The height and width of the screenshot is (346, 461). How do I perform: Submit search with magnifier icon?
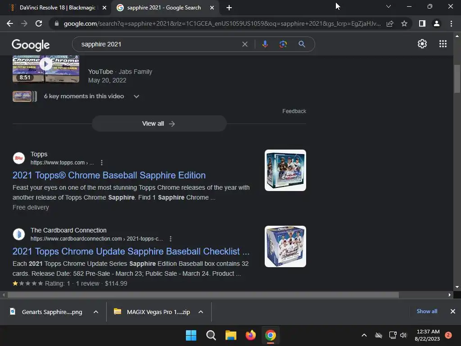302,44
